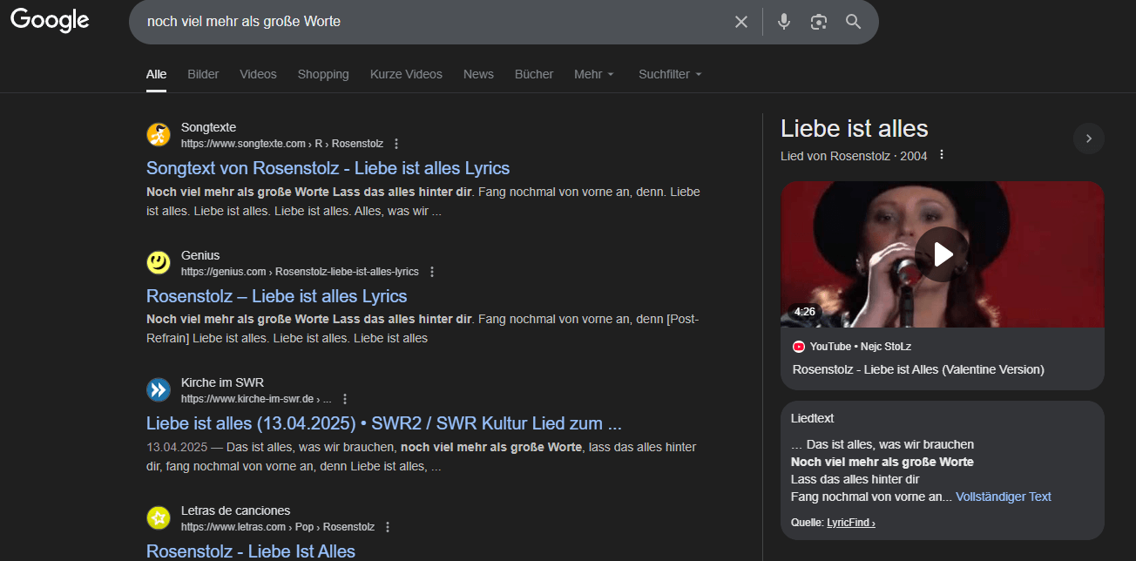Select the Alle tab

(156, 74)
